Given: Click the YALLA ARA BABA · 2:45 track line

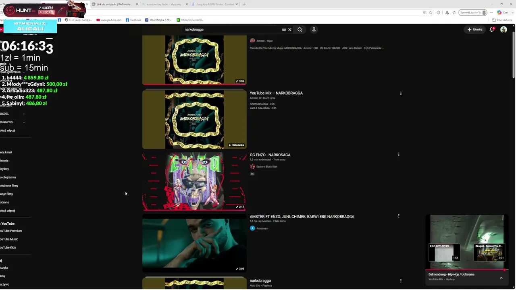Looking at the screenshot, I should [263, 108].
